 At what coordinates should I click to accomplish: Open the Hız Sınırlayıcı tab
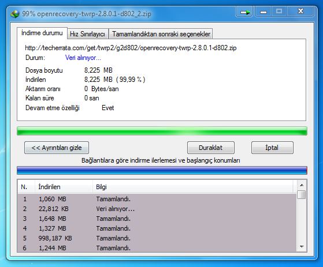pos(87,34)
